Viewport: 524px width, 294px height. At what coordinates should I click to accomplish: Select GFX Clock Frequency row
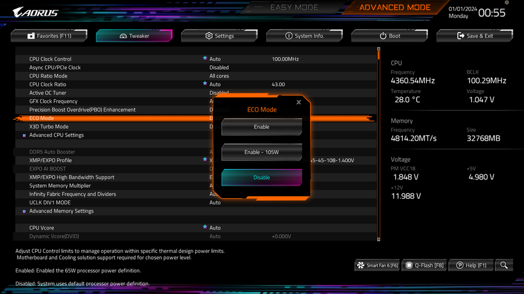click(x=196, y=101)
